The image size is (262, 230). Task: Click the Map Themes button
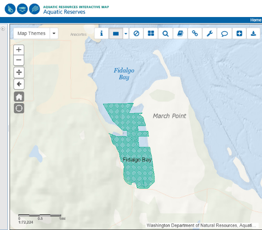[x=32, y=33]
